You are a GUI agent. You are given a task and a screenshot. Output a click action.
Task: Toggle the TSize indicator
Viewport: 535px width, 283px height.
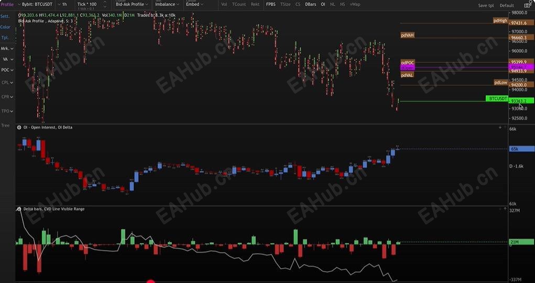click(x=285, y=4)
